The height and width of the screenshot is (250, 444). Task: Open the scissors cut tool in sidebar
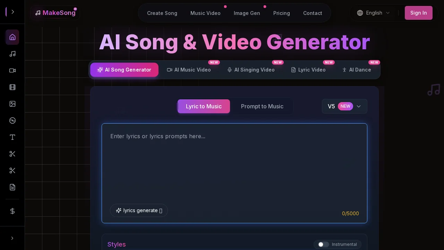coord(12,154)
